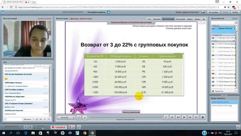This screenshot has width=241, height=136.
Task: Click the user search field in Пользователи
Action: coord(223,23)
